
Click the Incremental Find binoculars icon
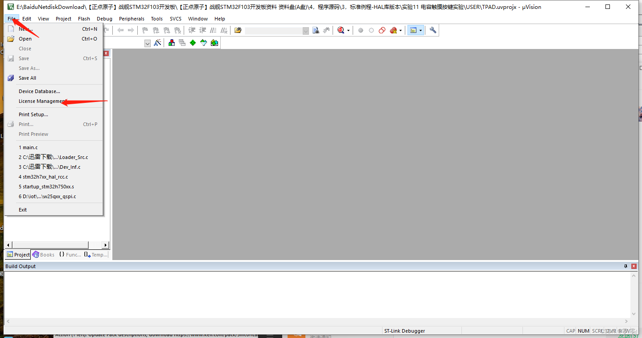pos(327,30)
